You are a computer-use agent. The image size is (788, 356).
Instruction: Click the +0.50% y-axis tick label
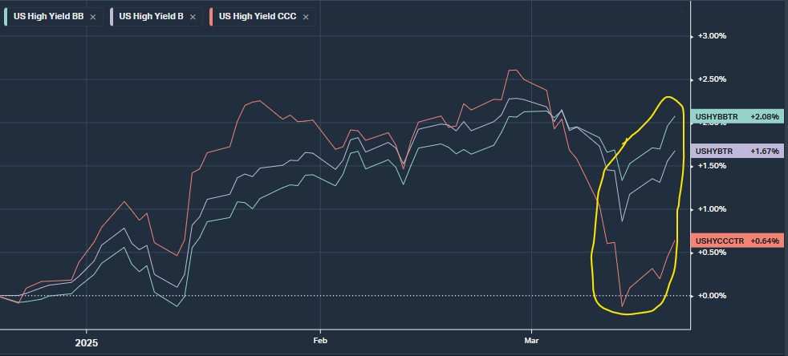coord(712,253)
